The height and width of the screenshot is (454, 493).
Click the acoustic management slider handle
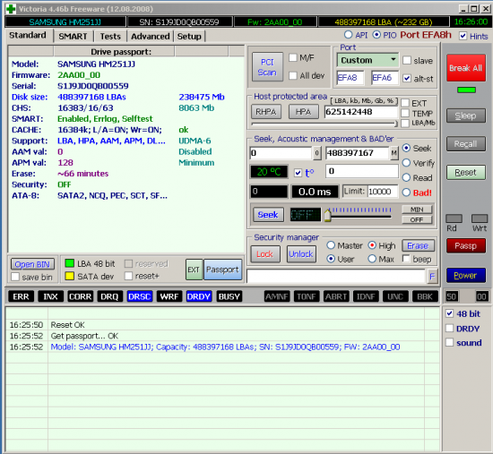pos(327,216)
